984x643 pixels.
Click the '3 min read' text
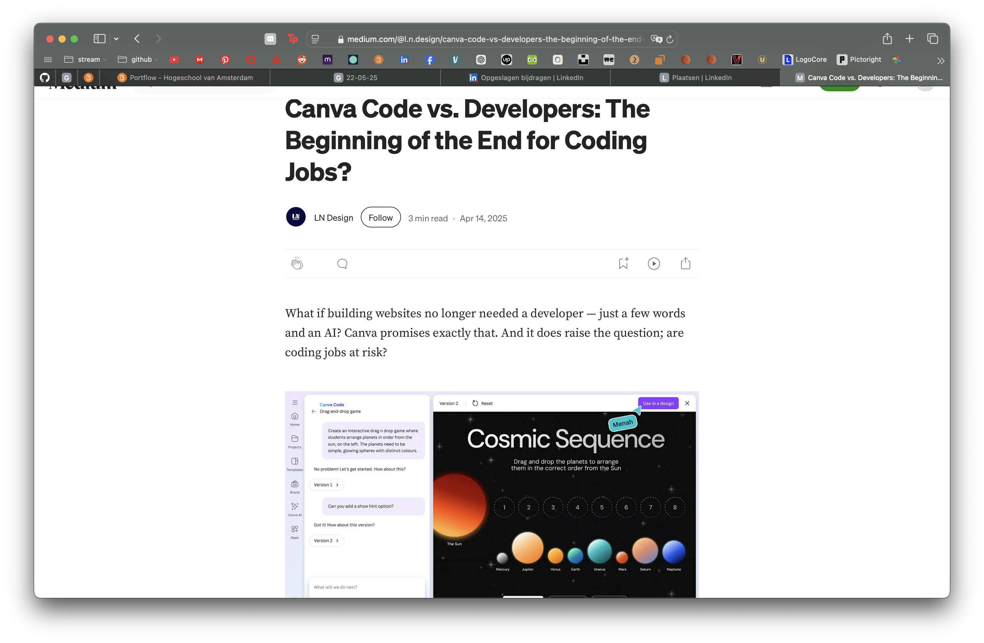point(427,218)
